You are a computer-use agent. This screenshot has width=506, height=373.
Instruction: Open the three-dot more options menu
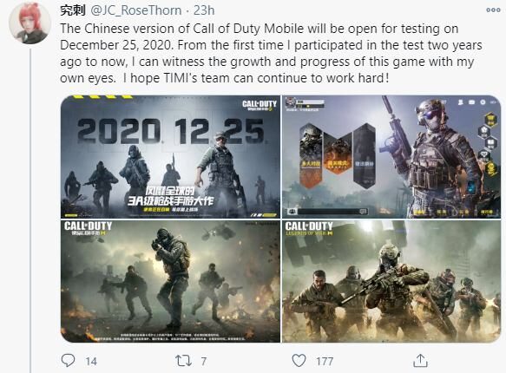(493, 10)
